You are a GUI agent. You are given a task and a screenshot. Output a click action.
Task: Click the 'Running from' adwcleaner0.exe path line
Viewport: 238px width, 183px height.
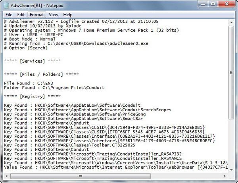76,43
